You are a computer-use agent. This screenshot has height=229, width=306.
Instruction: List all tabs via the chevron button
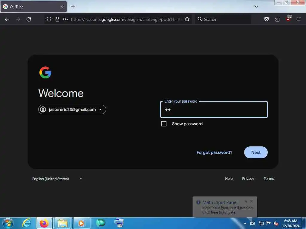256,7
